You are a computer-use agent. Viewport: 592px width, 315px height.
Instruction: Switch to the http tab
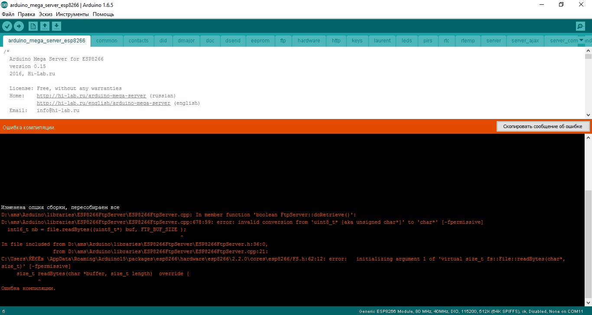[x=336, y=41]
